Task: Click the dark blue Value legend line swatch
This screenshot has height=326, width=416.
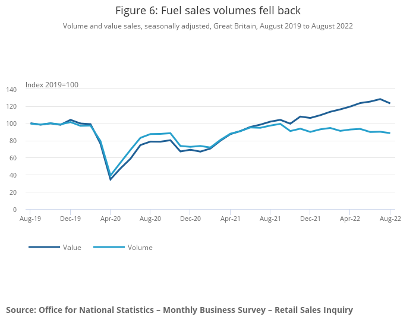Action: click(45, 247)
